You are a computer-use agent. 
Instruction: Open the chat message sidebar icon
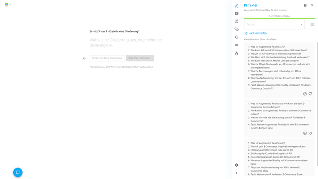point(237,14)
